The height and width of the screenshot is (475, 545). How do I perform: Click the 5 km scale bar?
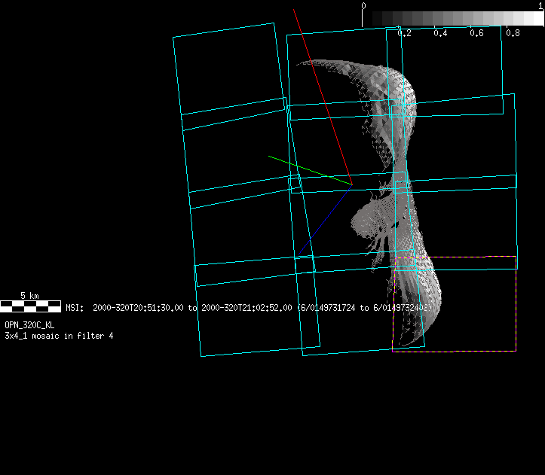(x=30, y=306)
